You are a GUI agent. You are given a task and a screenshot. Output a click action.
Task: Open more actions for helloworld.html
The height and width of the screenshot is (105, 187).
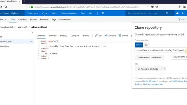point(31,41)
